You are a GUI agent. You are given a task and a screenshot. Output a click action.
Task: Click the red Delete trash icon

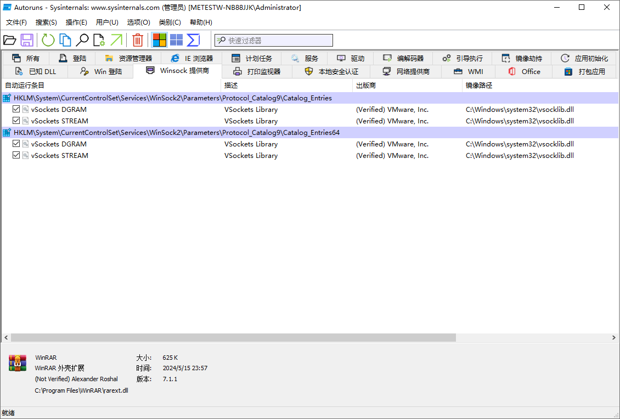138,40
